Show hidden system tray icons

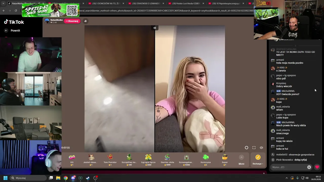287,178
